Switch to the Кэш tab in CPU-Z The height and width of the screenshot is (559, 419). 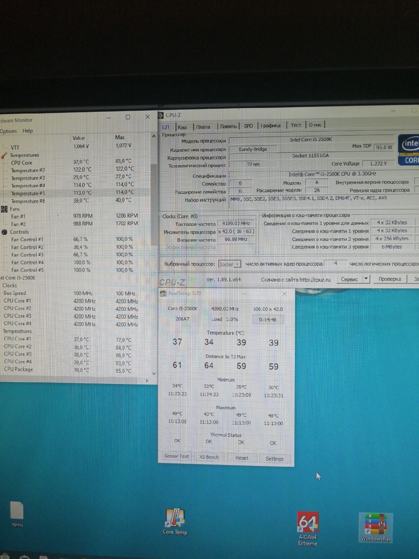point(183,127)
